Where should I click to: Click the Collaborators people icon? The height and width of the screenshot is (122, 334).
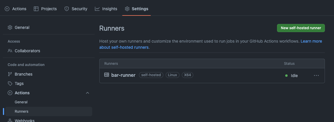tap(10, 51)
